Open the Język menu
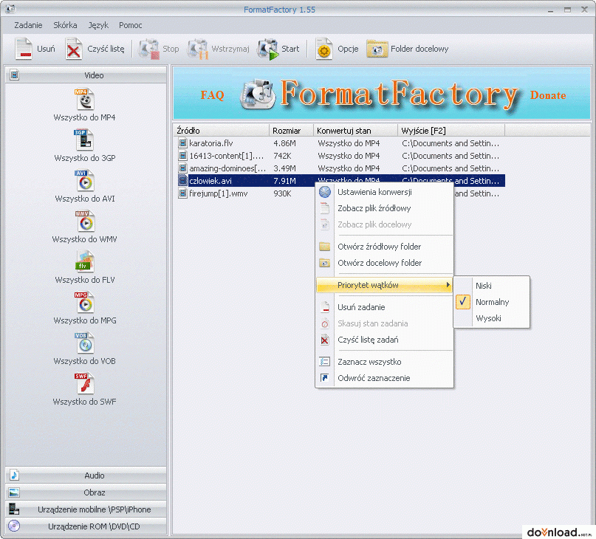 tap(98, 25)
